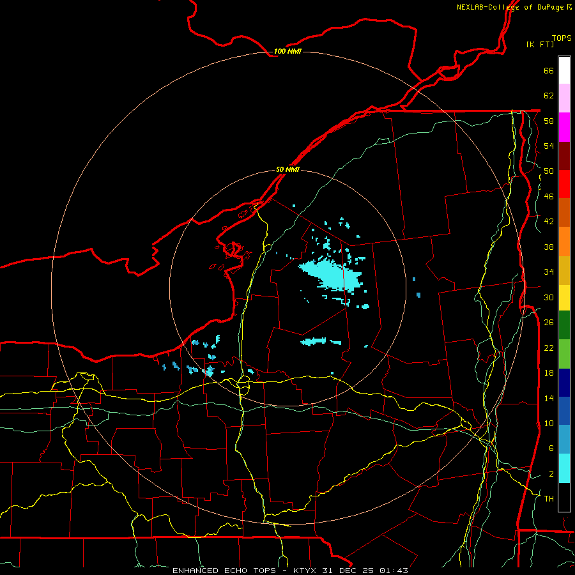Click the largest cyan echo blob on map
Screen dimensions: 575x575
tap(330, 274)
